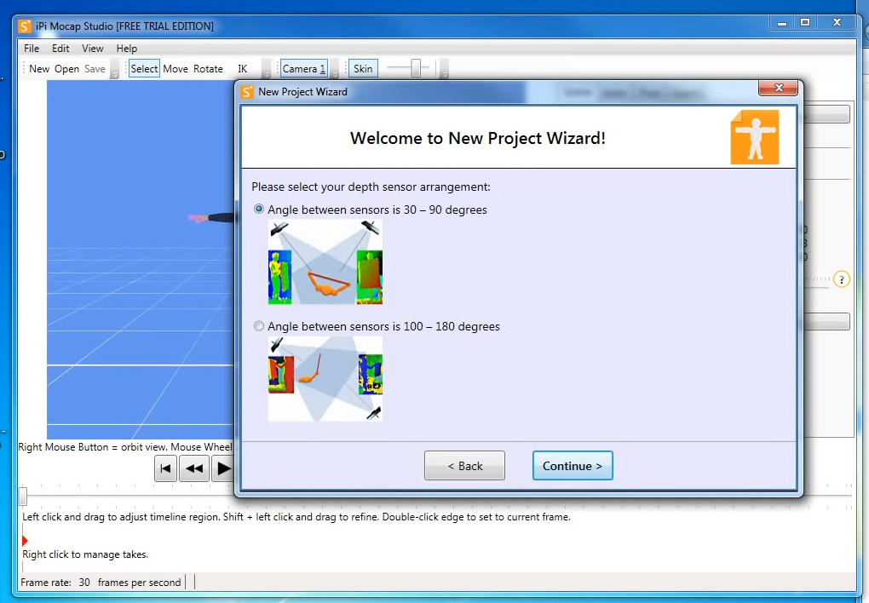Expand the toolbar overflow after Save
Screen dimensions: 869x603
[x=114, y=69]
